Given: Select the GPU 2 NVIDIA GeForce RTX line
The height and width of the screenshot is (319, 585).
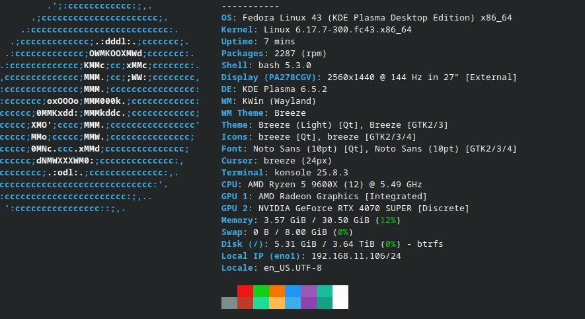Looking at the screenshot, I should point(345,208).
